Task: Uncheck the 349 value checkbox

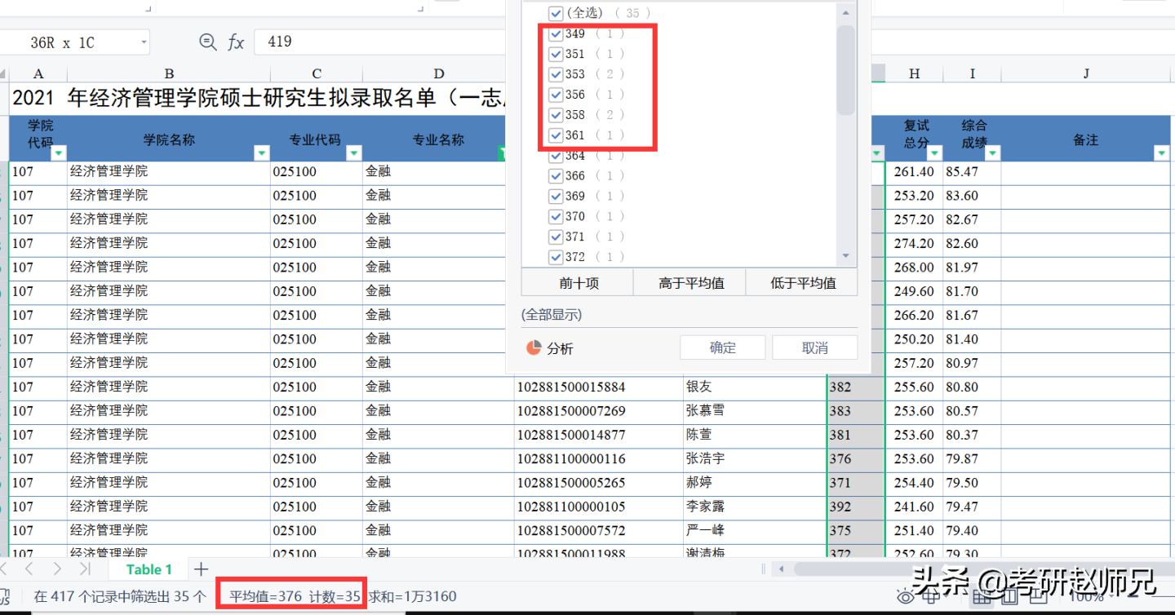Action: 556,33
